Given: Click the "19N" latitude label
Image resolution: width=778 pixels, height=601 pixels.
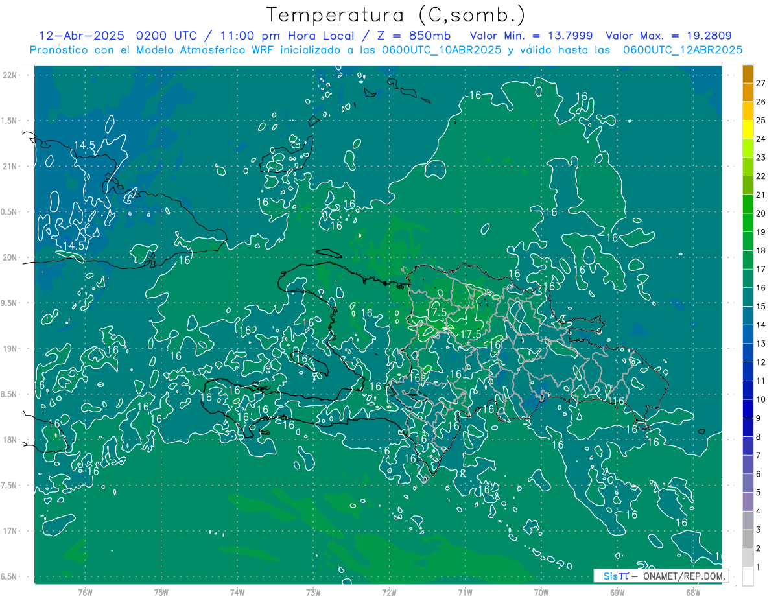Looking at the screenshot, I should [9, 349].
